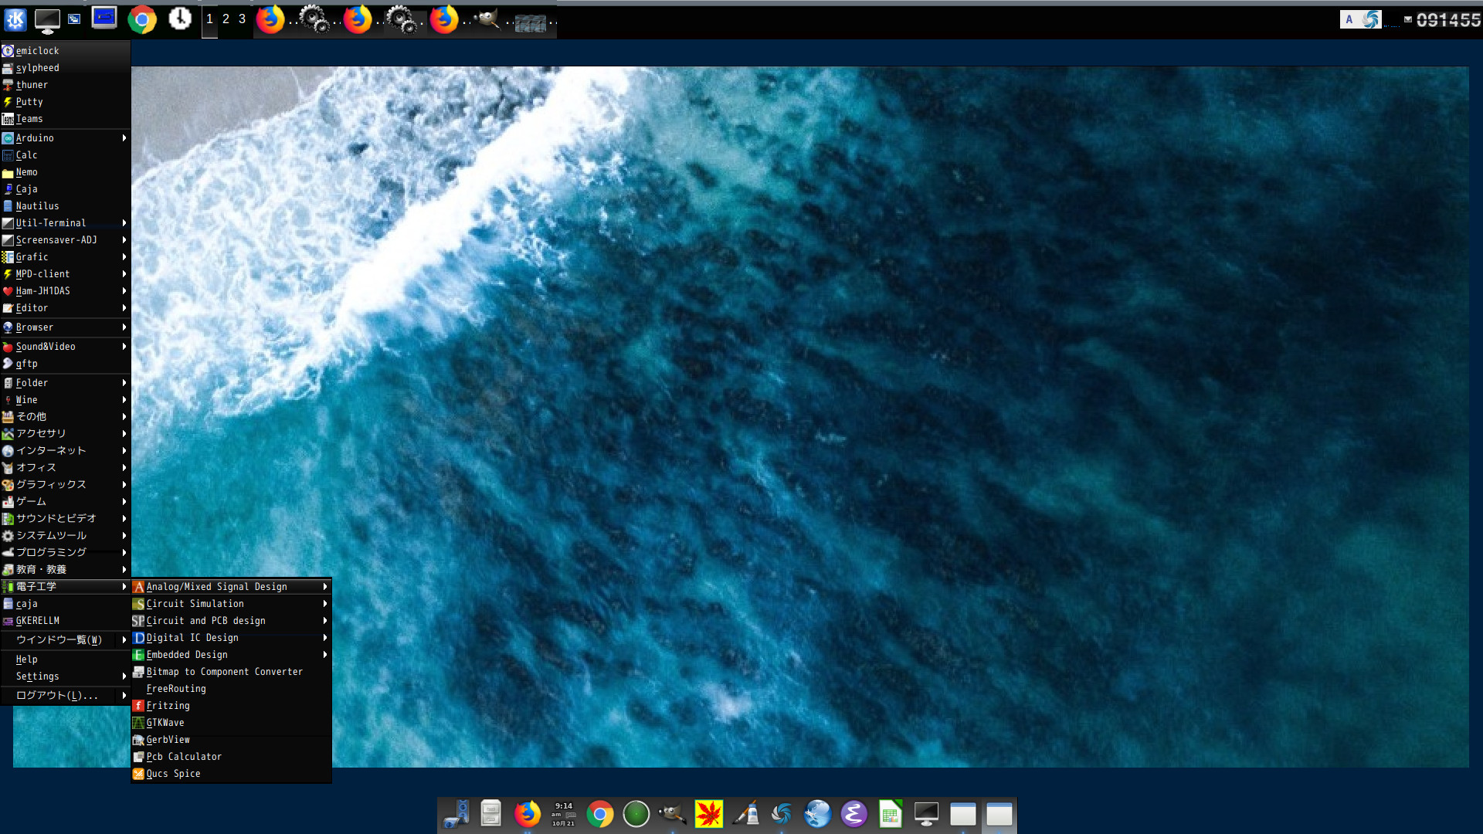This screenshot has height=834, width=1483.
Task: Open Pcb Calculator
Action: 184,756
